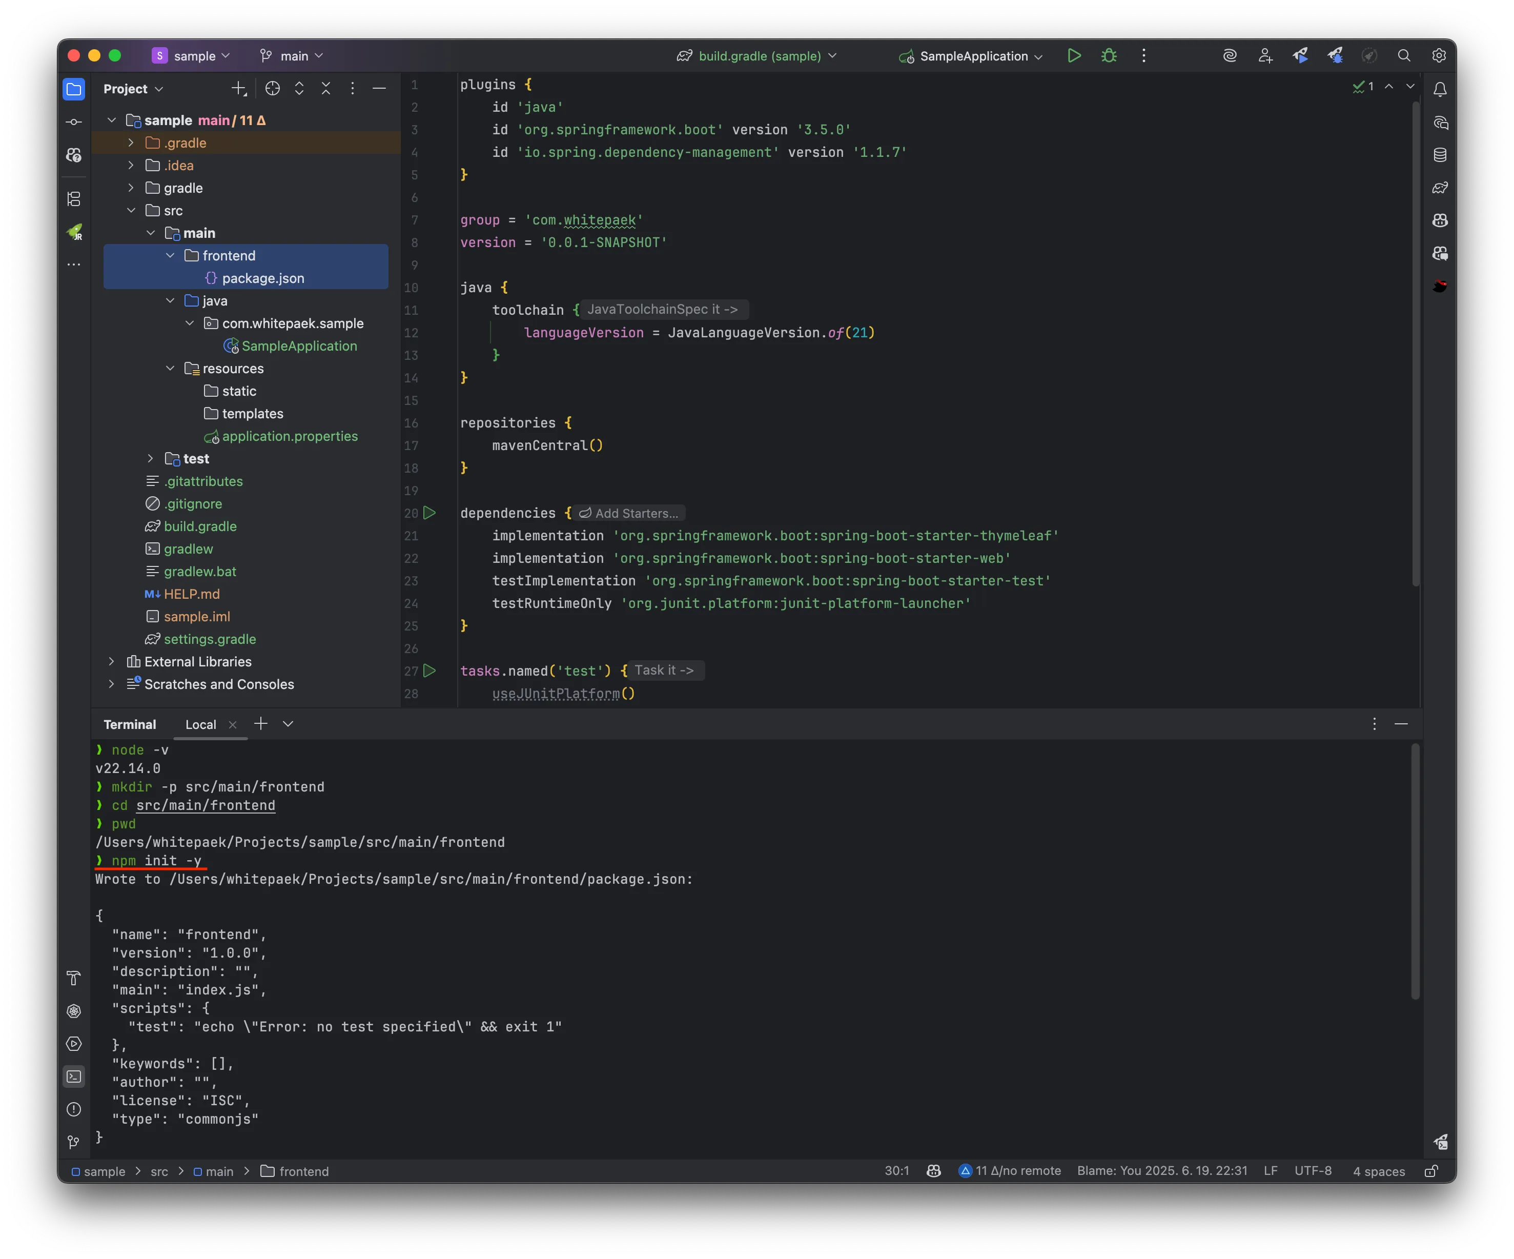
Task: Open the Notifications bell icon
Action: pyautogui.click(x=1440, y=89)
